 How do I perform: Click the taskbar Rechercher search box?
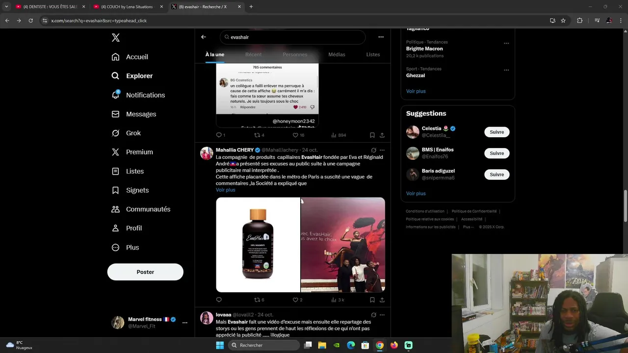(264, 345)
